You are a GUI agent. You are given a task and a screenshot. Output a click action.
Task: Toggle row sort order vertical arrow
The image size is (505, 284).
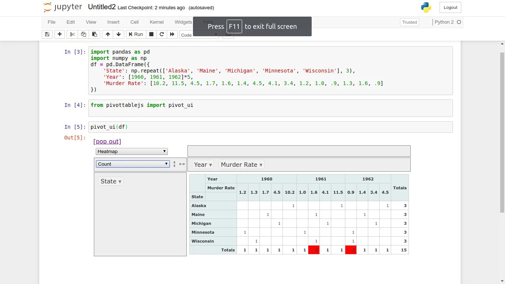(x=174, y=164)
